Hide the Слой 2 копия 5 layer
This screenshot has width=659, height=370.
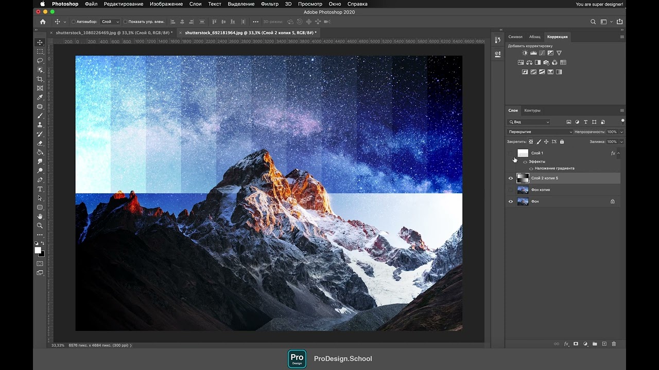tap(511, 178)
